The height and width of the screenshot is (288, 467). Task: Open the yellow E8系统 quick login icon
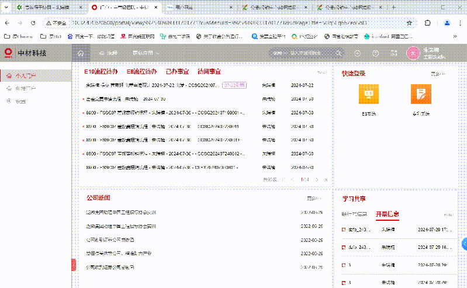[369, 94]
